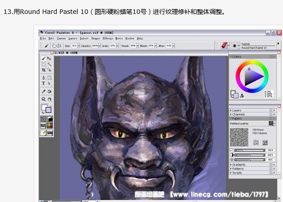
Task: Open the Layers menu
Action: [73, 39]
